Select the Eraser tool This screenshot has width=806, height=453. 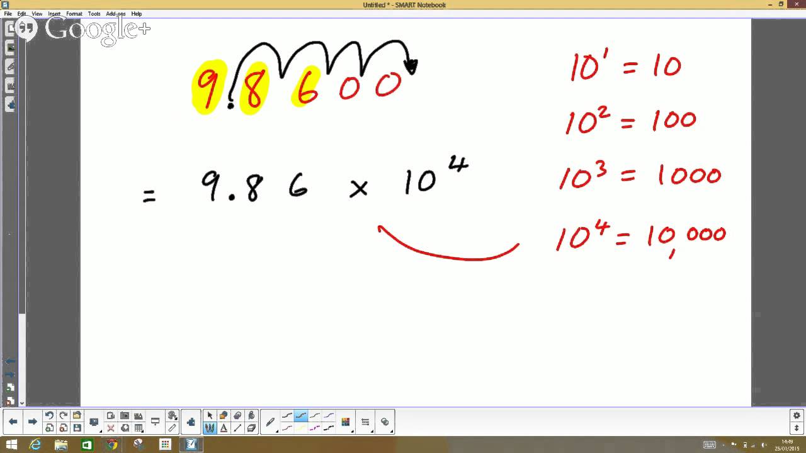(x=251, y=428)
